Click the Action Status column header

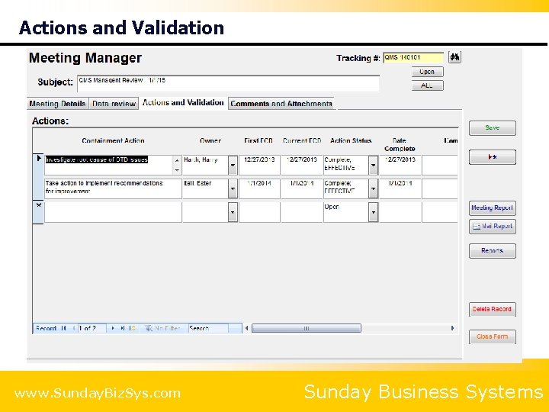point(351,140)
